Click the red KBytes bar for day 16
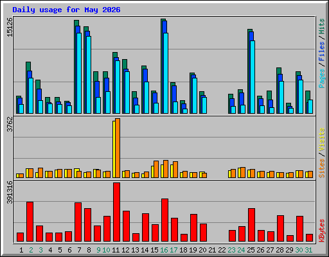The height and width of the screenshot is (257, 329). pyautogui.click(x=164, y=220)
